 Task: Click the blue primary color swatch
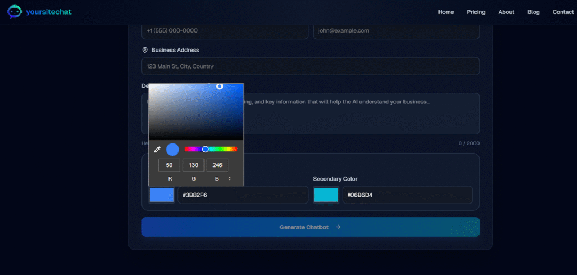point(161,195)
